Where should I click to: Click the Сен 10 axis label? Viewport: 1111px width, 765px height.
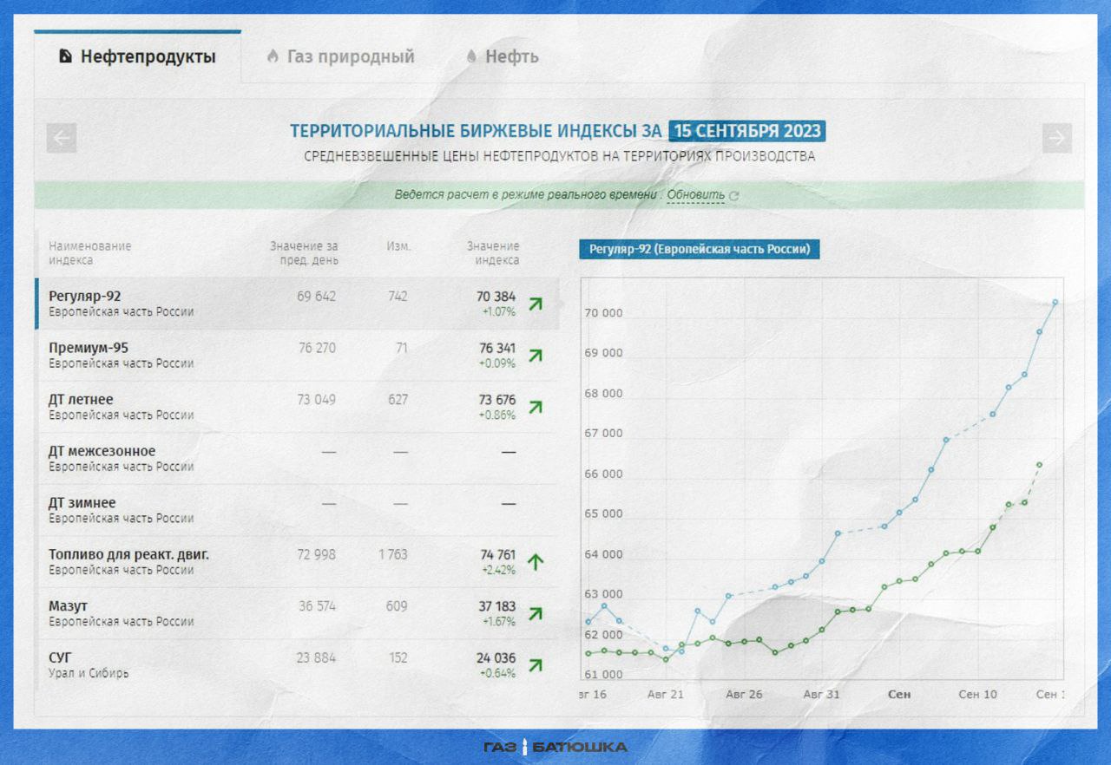(x=977, y=695)
